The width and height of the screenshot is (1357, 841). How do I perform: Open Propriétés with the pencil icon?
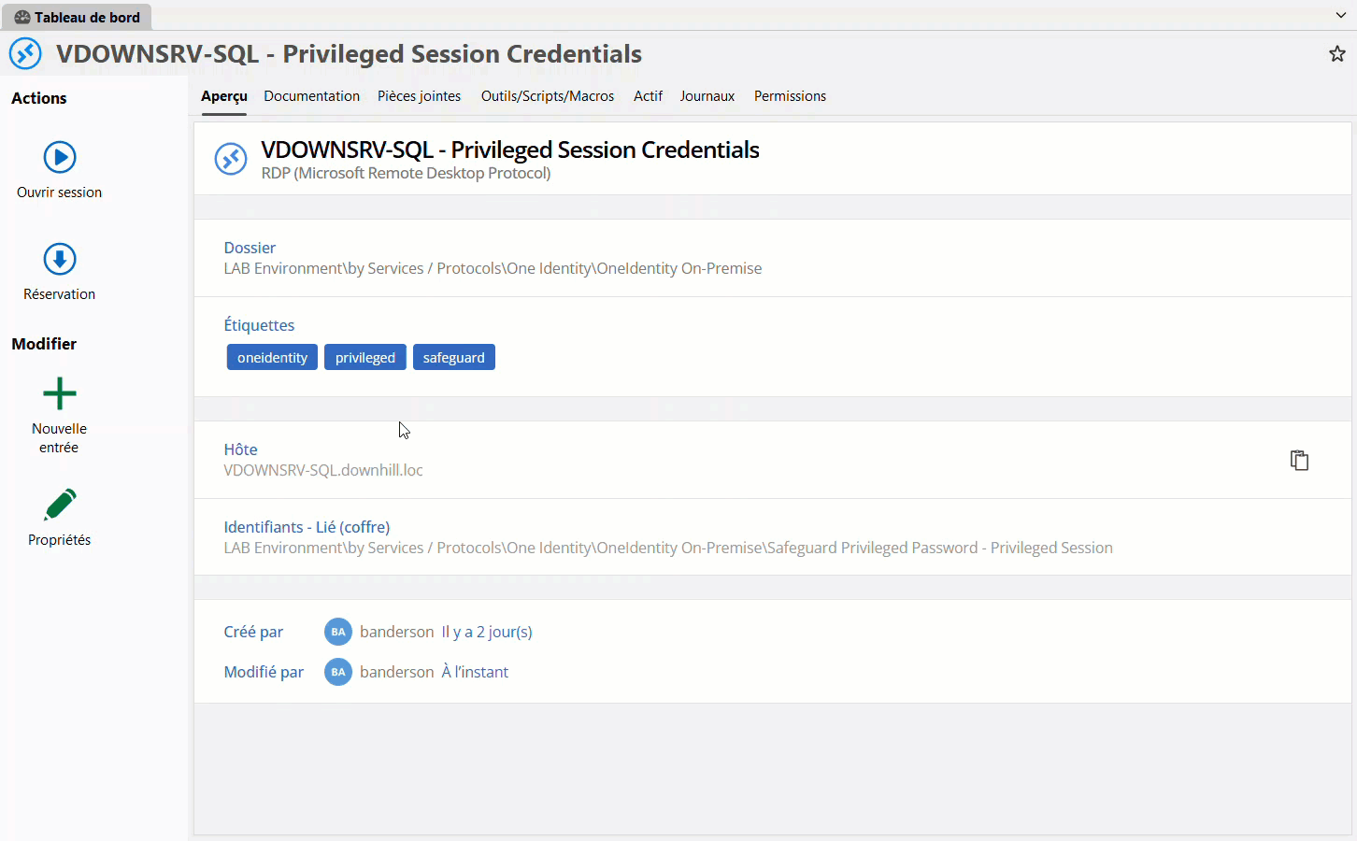(x=60, y=505)
